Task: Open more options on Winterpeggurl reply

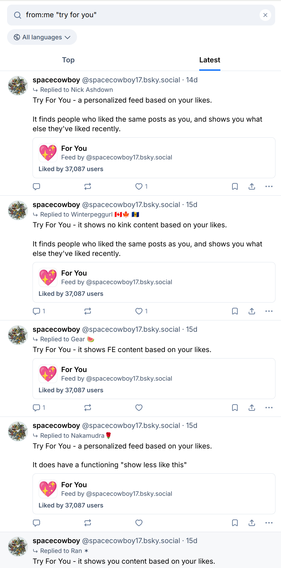Action: (x=269, y=311)
